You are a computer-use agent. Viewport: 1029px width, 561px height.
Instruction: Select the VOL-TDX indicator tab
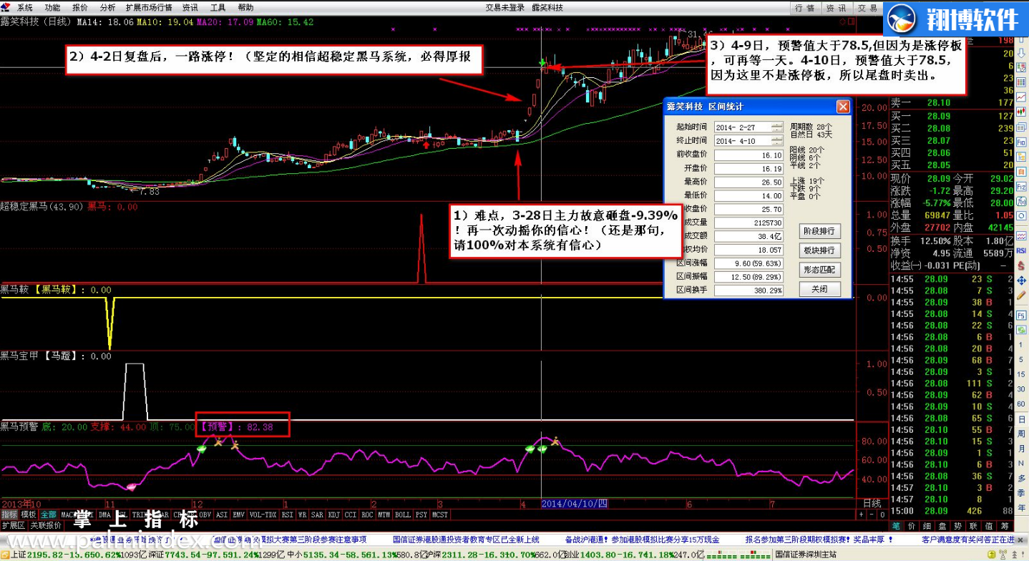point(263,514)
